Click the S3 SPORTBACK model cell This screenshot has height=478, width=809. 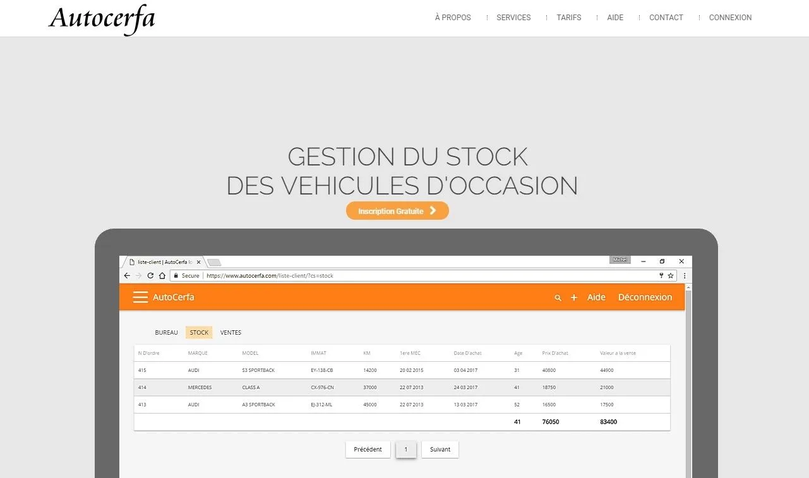258,370
